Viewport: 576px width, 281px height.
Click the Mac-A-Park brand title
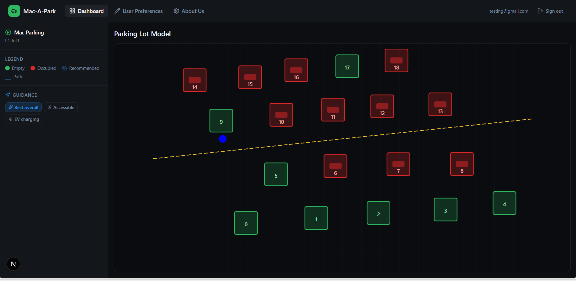[x=40, y=11]
